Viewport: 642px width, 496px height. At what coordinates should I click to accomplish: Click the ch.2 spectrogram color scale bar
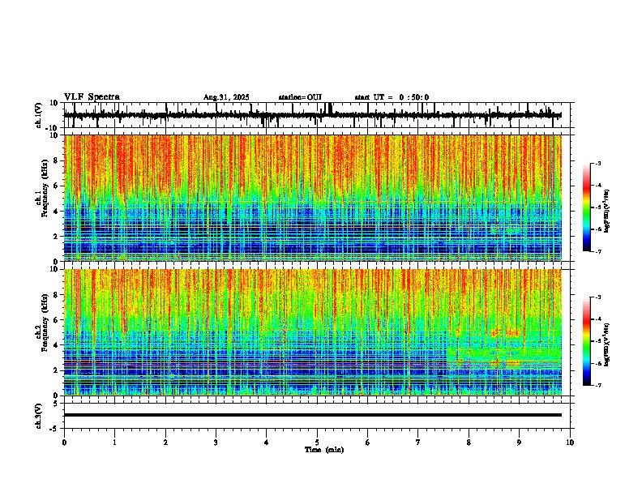tap(587, 341)
